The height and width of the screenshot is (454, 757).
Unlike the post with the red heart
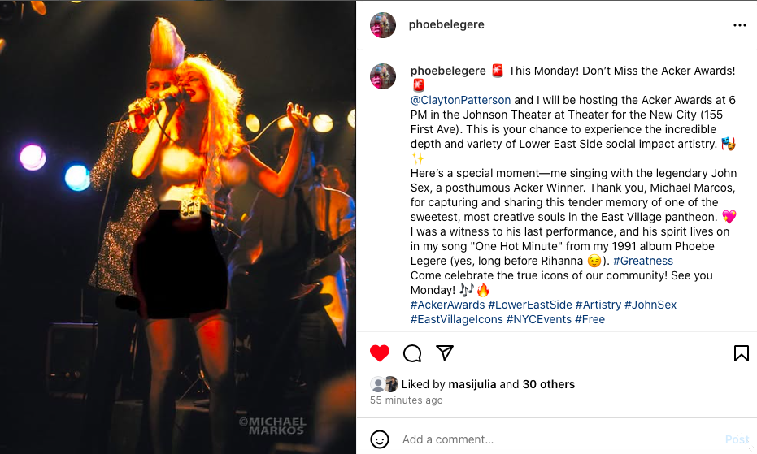[380, 353]
